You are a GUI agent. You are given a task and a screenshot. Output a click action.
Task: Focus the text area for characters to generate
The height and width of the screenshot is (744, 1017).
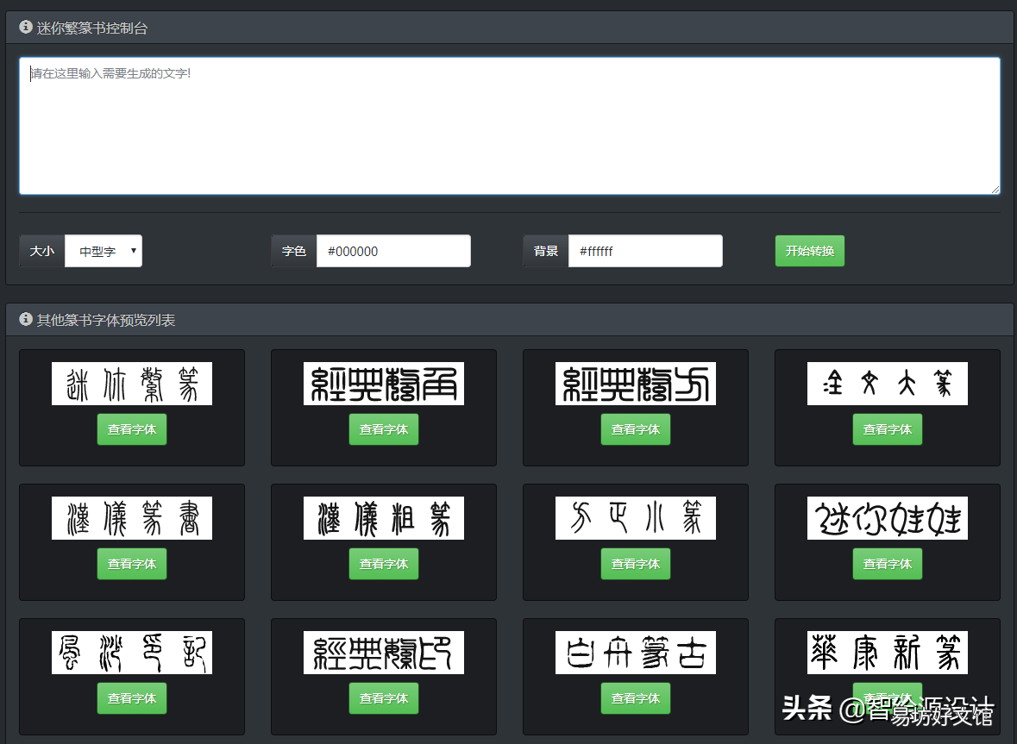(x=510, y=126)
